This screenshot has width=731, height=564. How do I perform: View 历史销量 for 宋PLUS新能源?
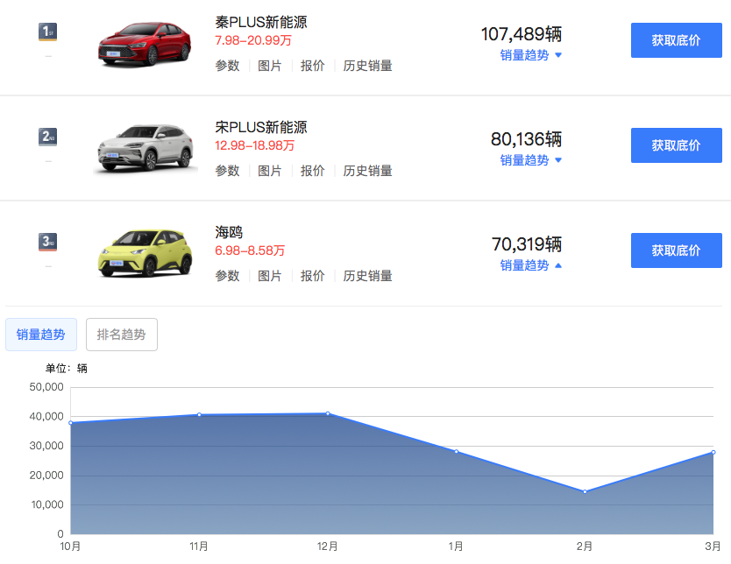367,171
